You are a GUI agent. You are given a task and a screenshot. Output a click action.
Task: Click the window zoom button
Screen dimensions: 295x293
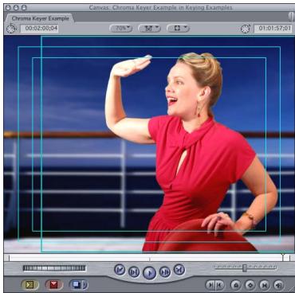24,7
